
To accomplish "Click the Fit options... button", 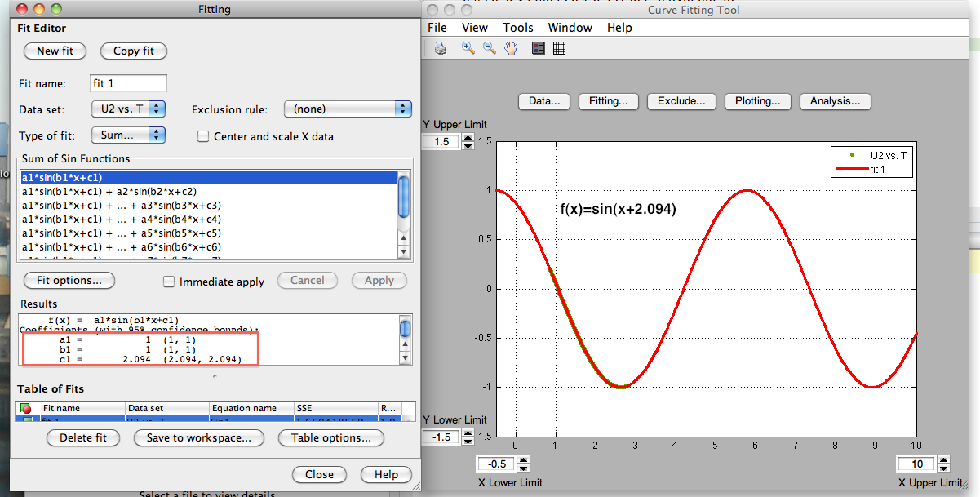I will [x=69, y=280].
